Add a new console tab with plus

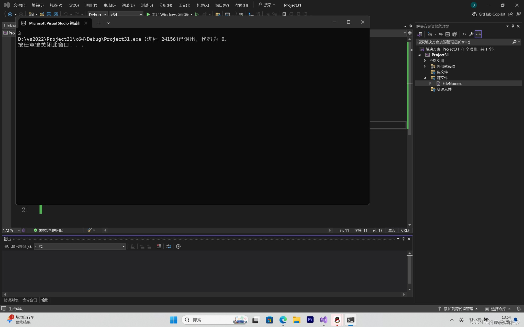tap(99, 23)
